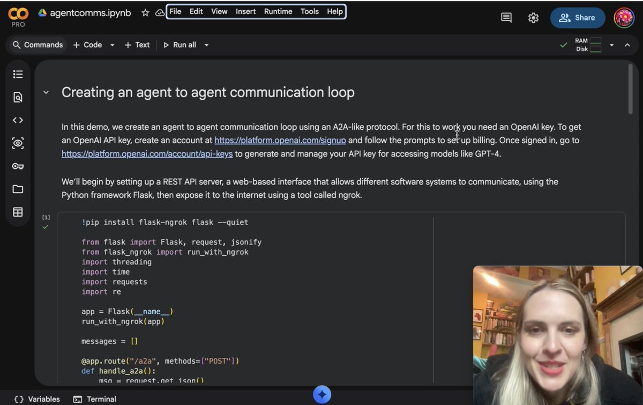The width and height of the screenshot is (643, 405).
Task: Open the Commands search
Action: [x=38, y=45]
